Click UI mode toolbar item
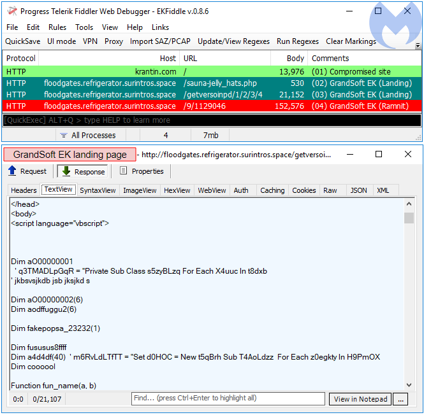424x415 pixels. (x=61, y=41)
